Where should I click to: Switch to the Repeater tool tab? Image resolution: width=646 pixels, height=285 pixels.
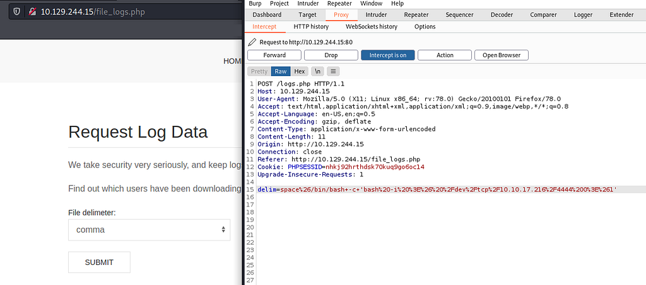tap(416, 14)
